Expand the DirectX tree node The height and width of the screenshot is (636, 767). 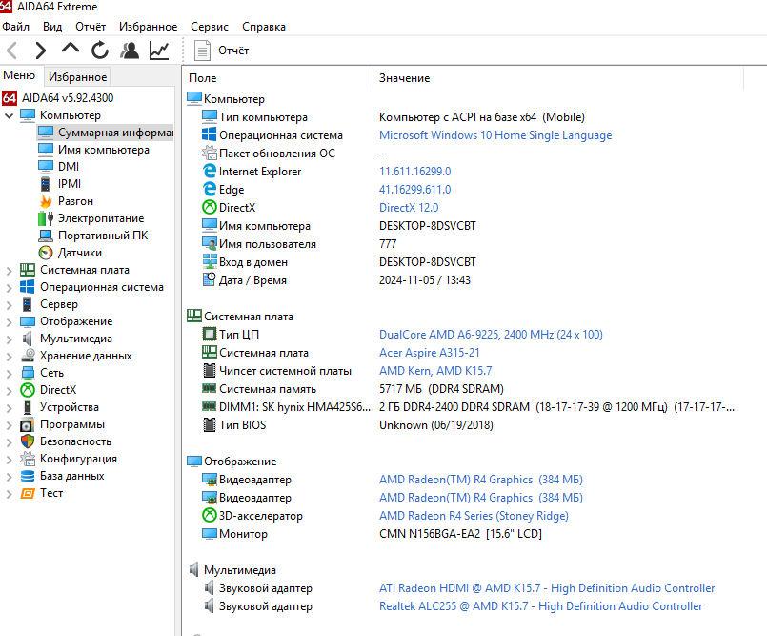coord(9,390)
